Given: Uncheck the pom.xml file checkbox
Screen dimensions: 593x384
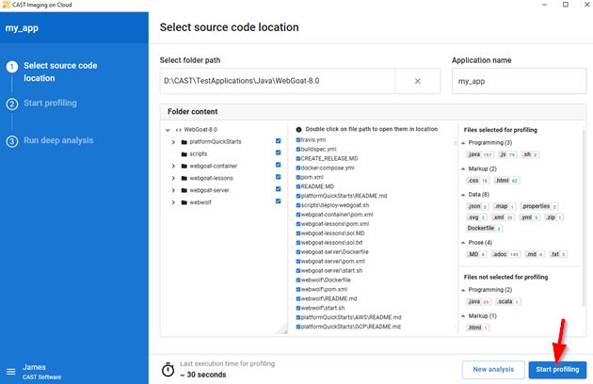Looking at the screenshot, I should pyautogui.click(x=298, y=177).
